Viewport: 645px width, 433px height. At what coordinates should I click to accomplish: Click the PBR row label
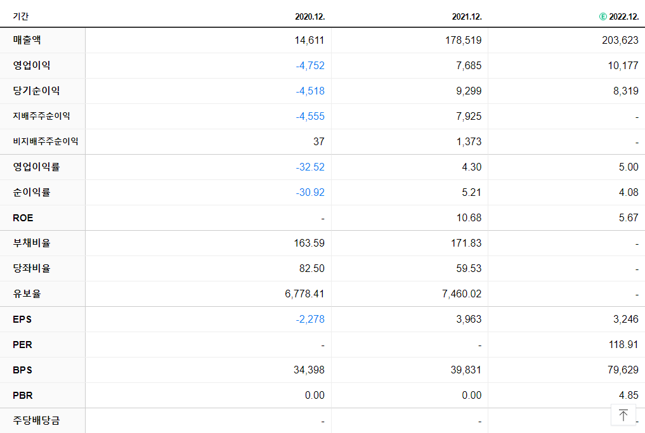coord(23,396)
